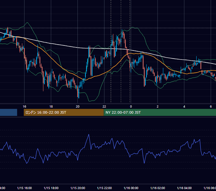Click the NY 22:00-07:00 JST session bar
The height and width of the screenshot is (191, 216).
tap(160, 112)
